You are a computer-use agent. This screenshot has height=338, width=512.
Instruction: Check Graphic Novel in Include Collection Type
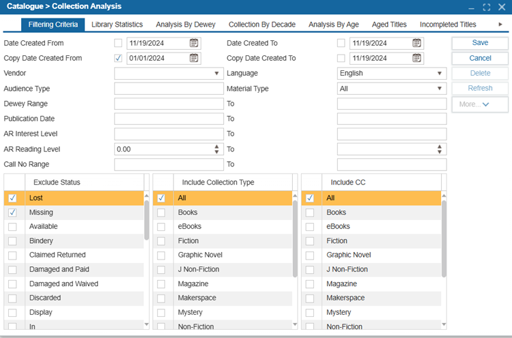[x=161, y=255]
